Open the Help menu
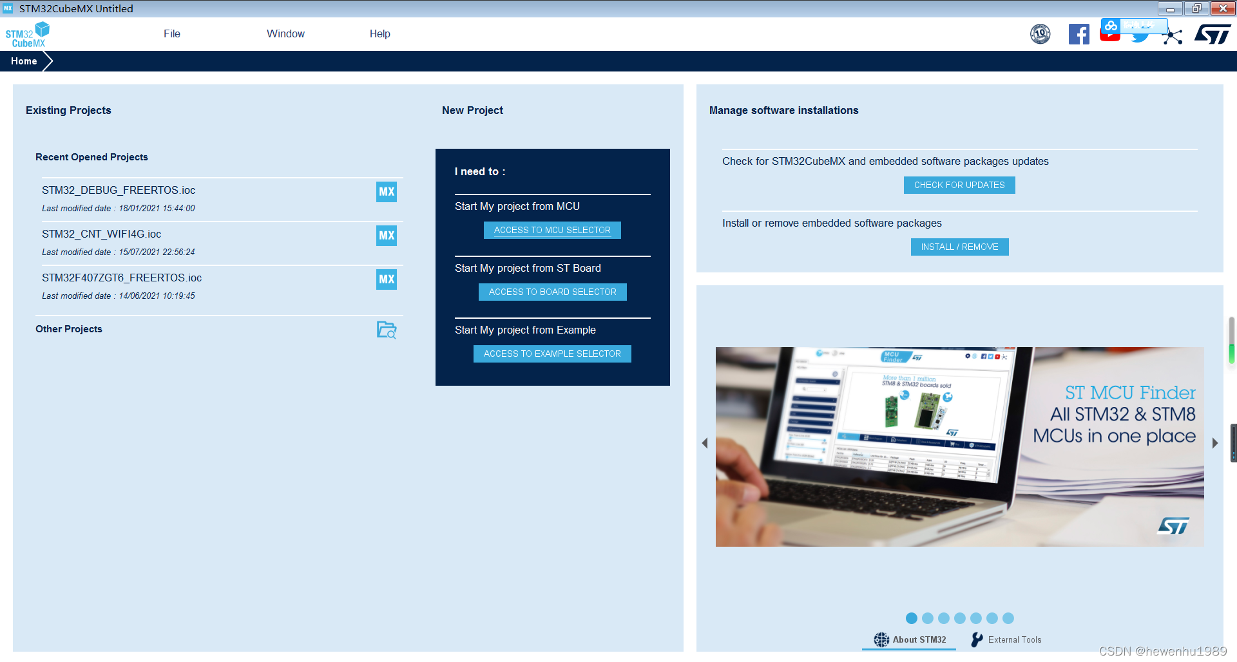1237x662 pixels. [x=379, y=33]
